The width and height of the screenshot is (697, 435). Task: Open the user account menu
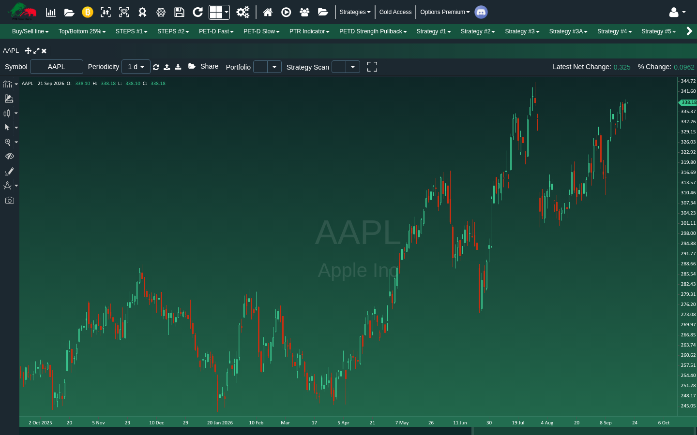click(677, 12)
